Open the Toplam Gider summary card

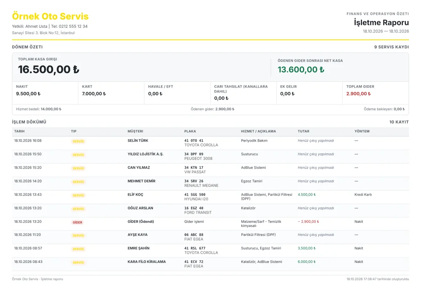[376, 93]
